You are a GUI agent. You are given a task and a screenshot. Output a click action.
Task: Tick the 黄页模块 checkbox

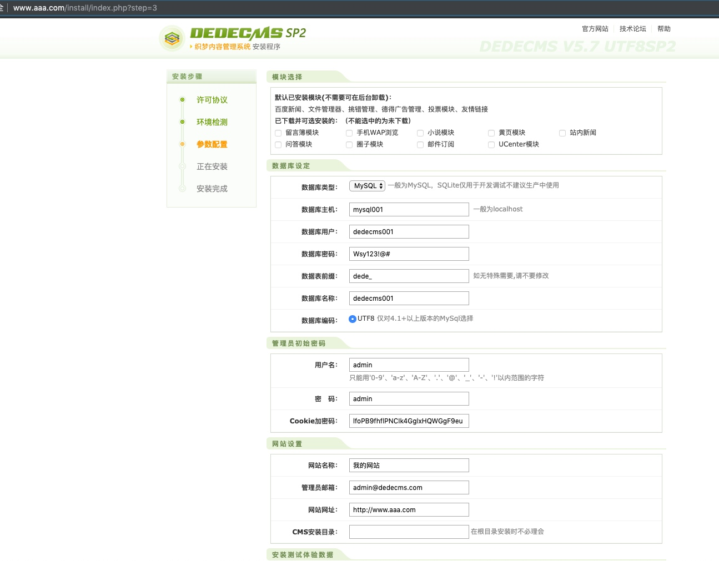491,133
